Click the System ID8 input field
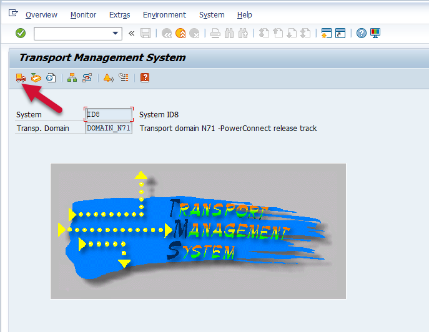Viewport: 429px width, 332px height. coord(109,115)
